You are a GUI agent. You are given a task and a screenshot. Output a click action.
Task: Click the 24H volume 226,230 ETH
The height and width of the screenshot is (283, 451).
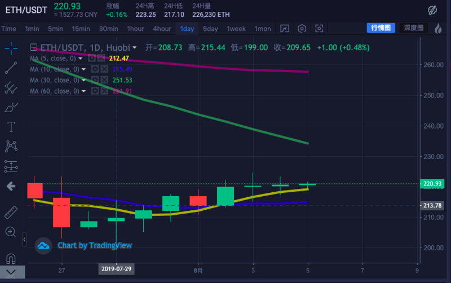[211, 15]
